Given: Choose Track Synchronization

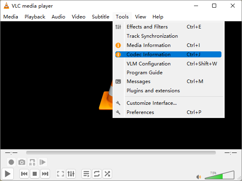Looking at the screenshot, I should tap(168, 36).
